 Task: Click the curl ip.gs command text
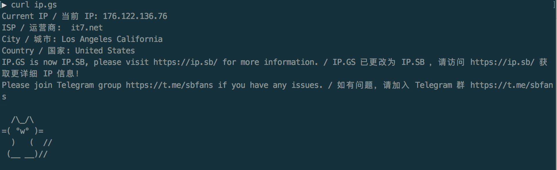(34, 5)
